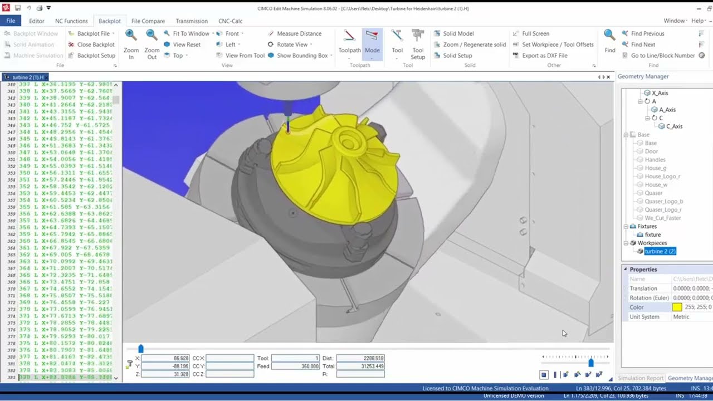
Task: Stop the simulation playback
Action: pyautogui.click(x=544, y=375)
